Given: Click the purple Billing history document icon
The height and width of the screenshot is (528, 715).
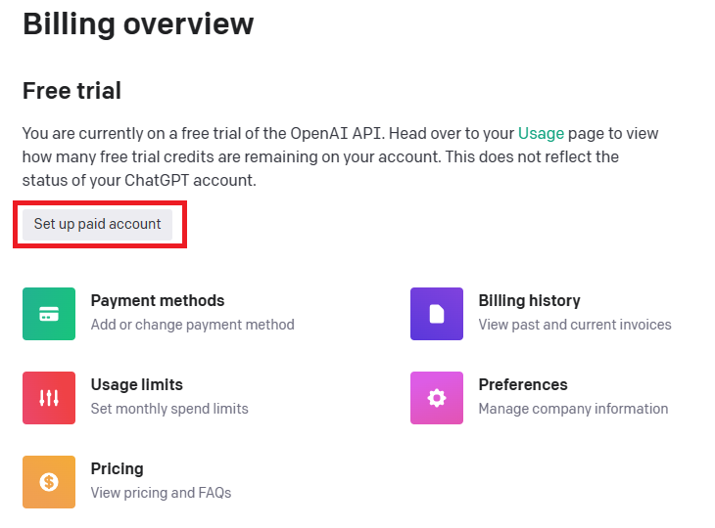Looking at the screenshot, I should (437, 314).
